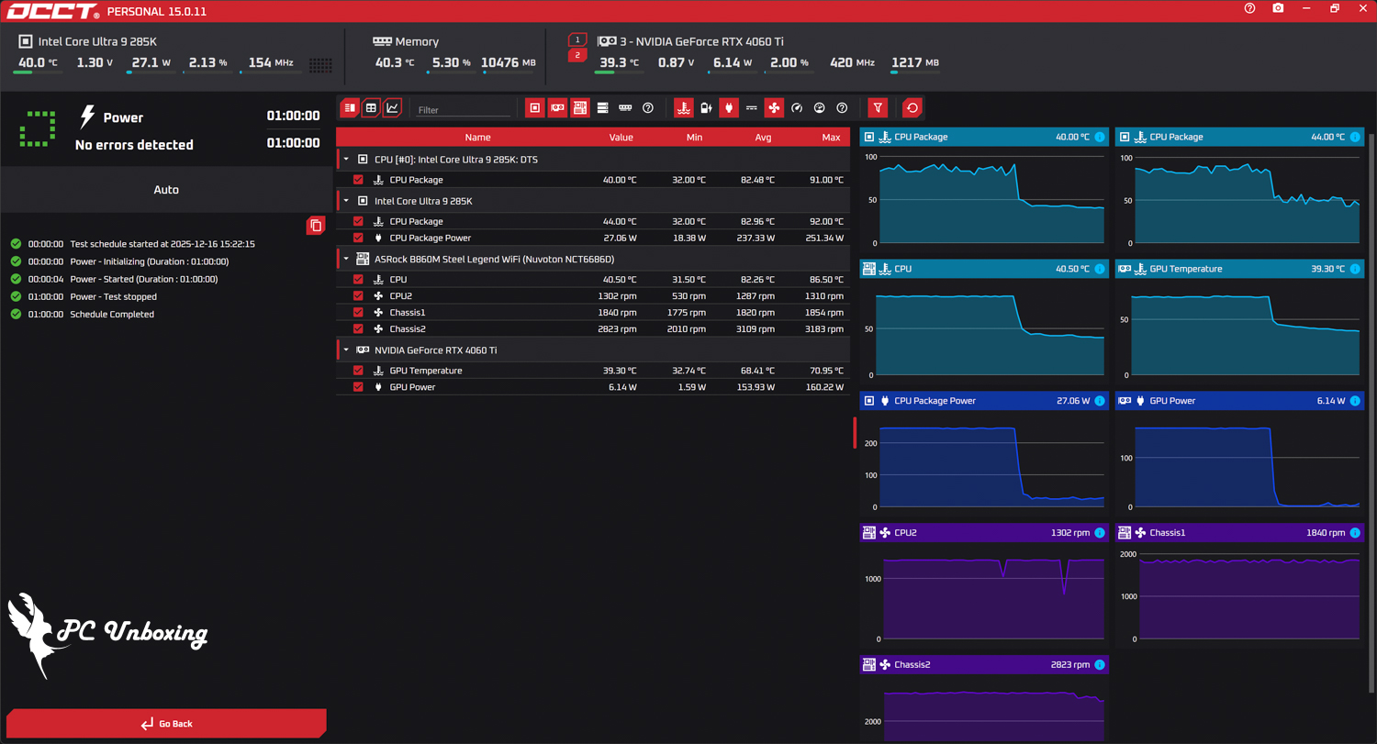
Task: Click the red funnel filter icon
Action: (x=878, y=108)
